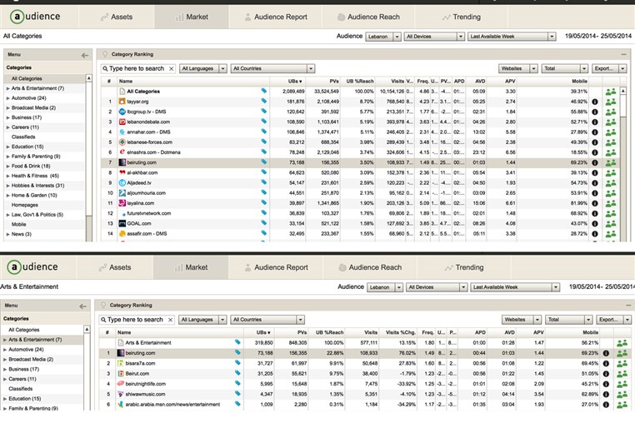This screenshot has width=635, height=423.
Task: Clear the search box in the All Categories view
Action: coord(172,69)
